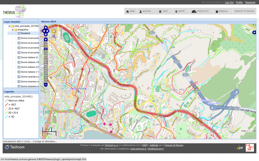Open the Accessi dropdown arrow

(153, 11)
